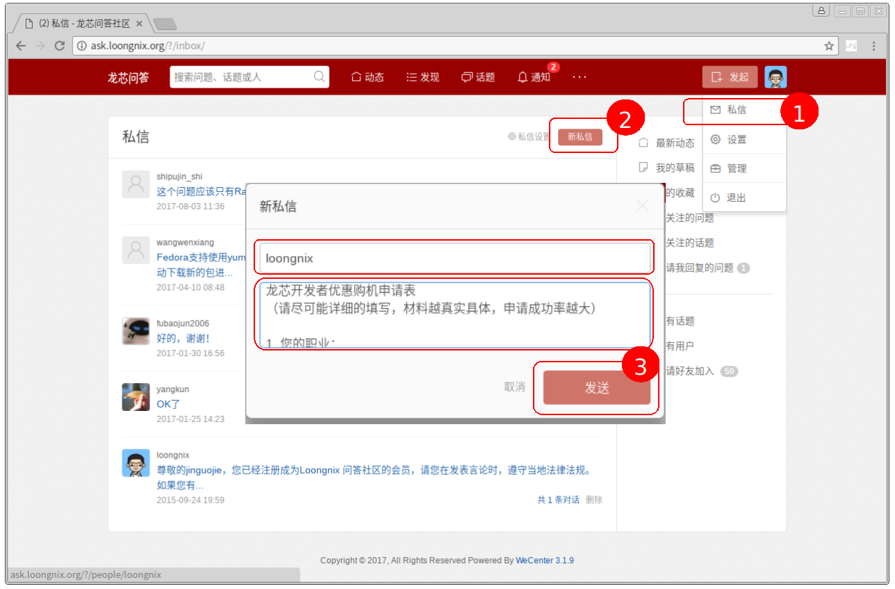This screenshot has width=895, height=589.
Task: Focus the address bar showing ask.loongnix.org
Action: [x=455, y=46]
